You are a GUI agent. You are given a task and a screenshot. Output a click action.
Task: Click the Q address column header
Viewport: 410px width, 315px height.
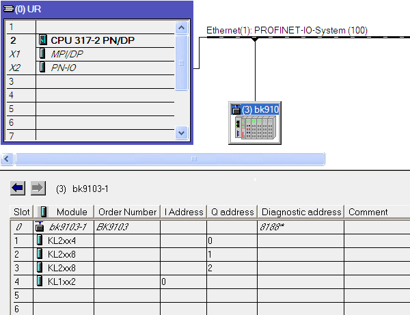click(x=232, y=212)
